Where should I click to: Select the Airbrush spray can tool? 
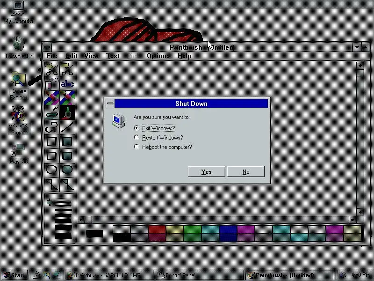coord(52,83)
